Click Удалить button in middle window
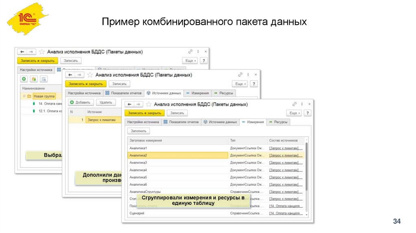416x233 pixels. [x=106, y=102]
